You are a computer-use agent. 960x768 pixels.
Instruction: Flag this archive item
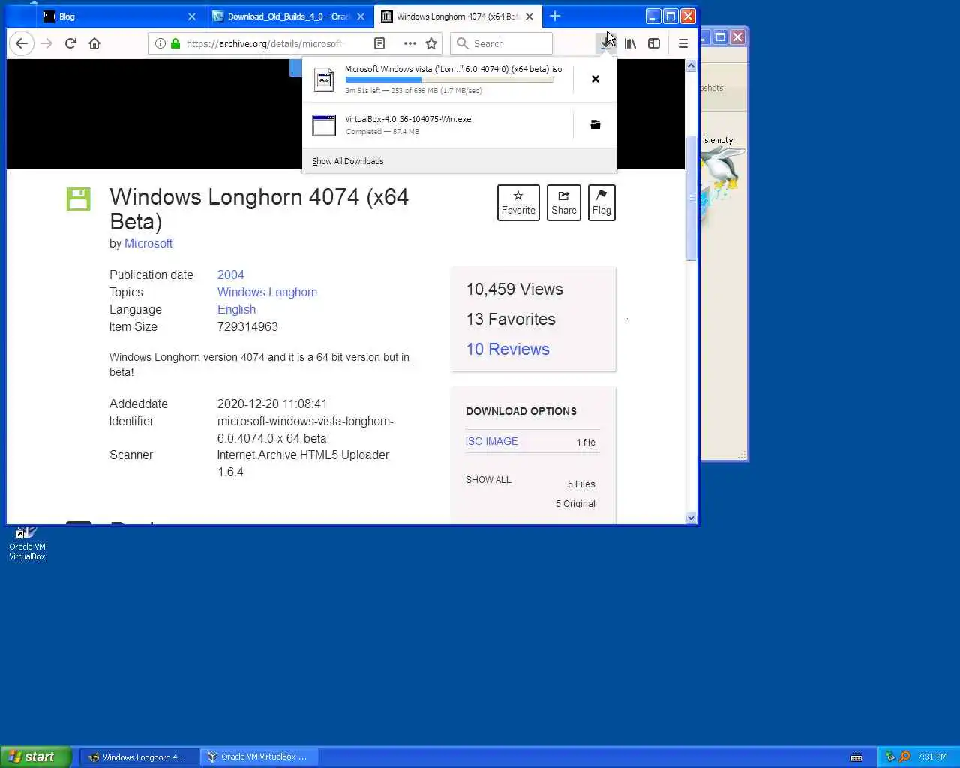coord(601,202)
